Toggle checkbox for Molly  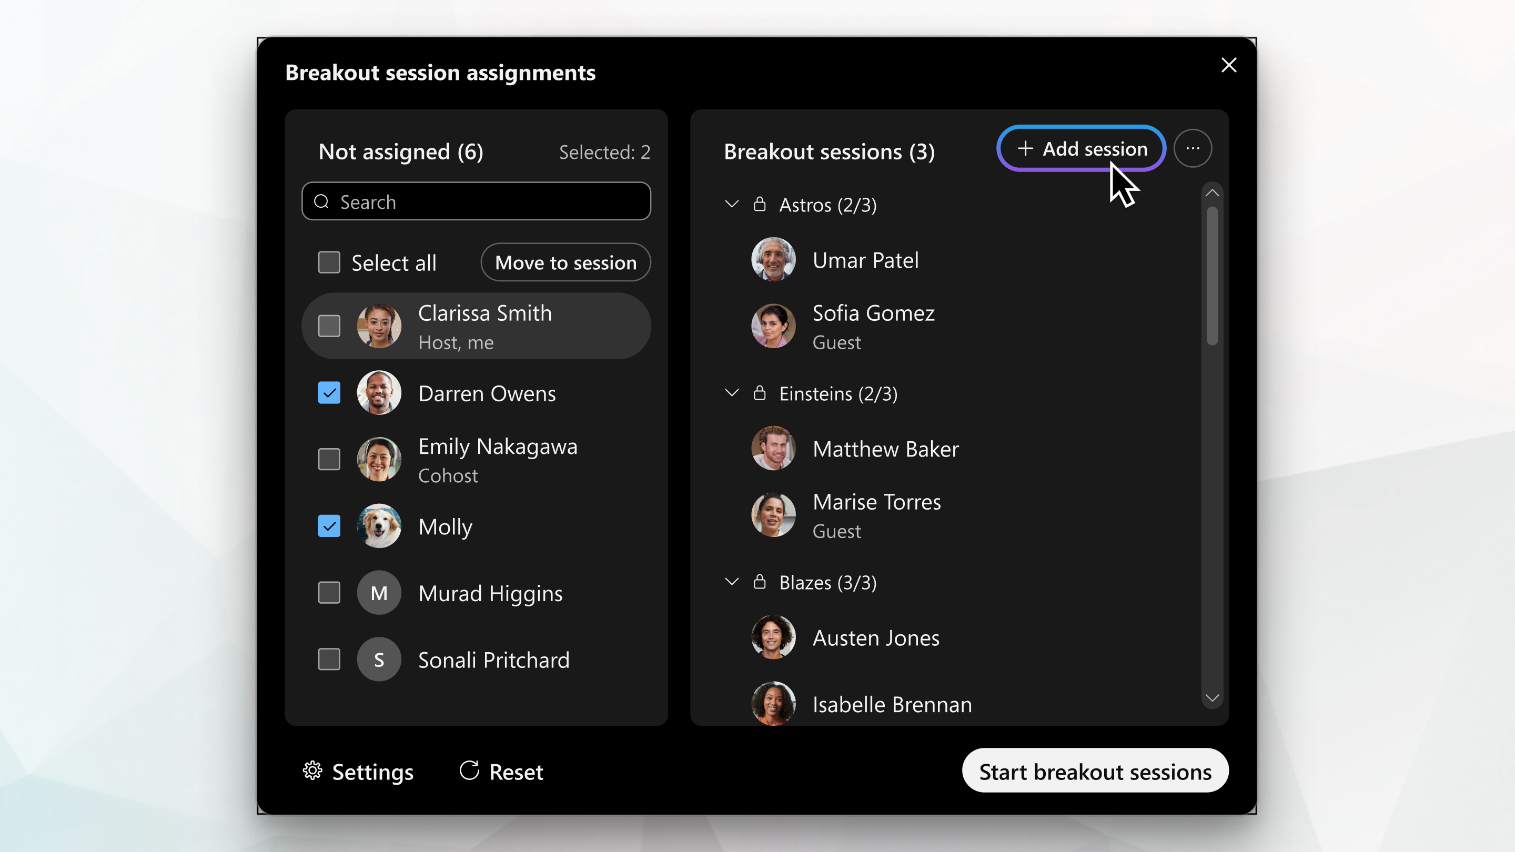[330, 526]
